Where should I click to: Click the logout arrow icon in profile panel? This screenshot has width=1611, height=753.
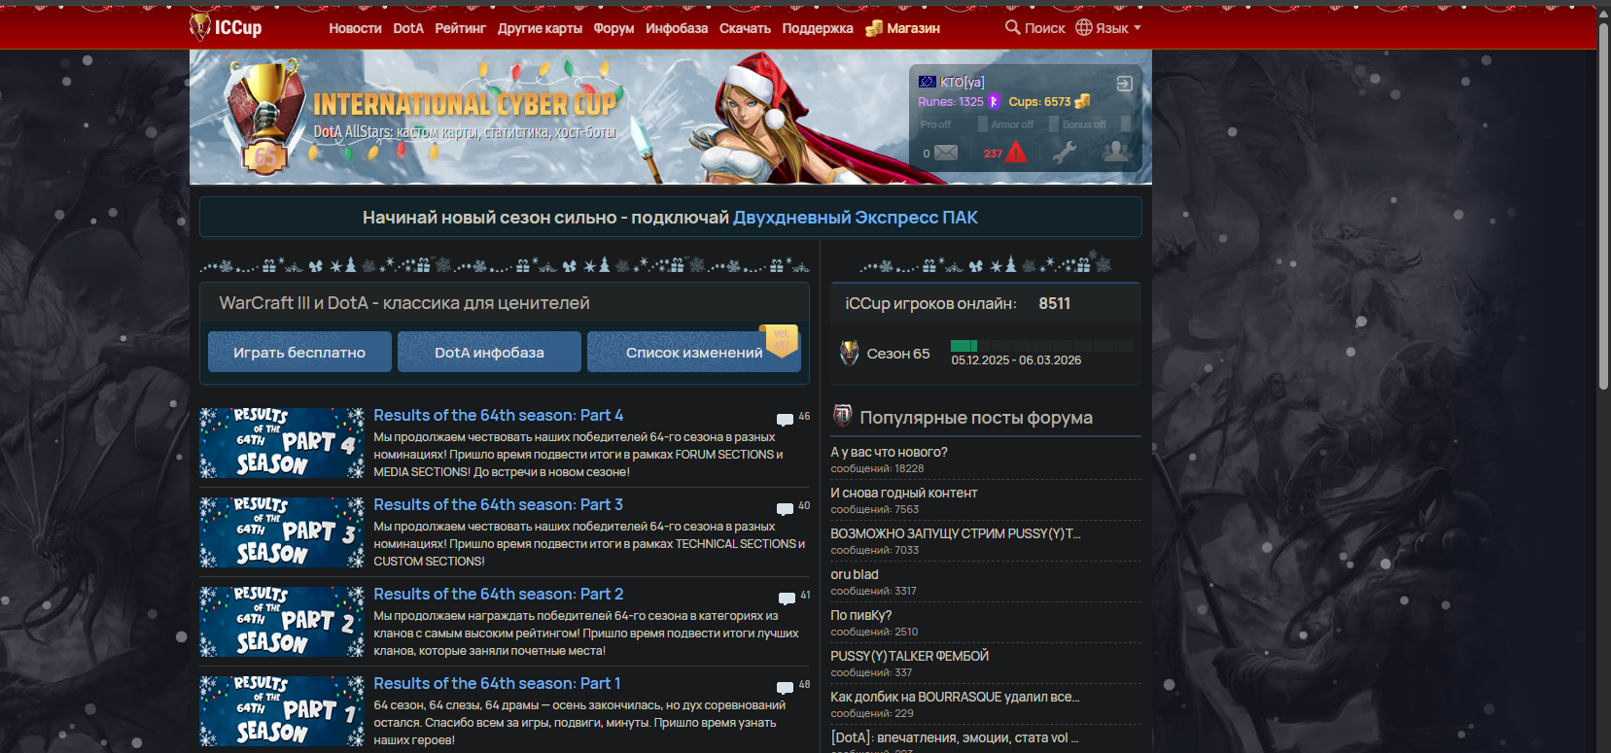(1124, 84)
